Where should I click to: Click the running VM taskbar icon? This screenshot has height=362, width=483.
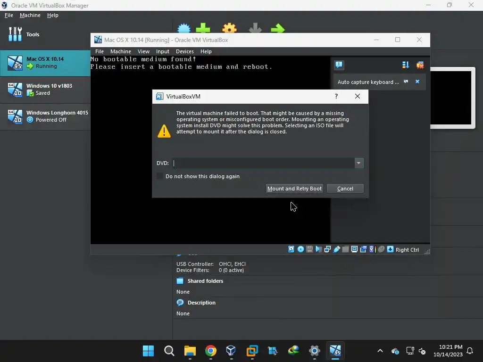coord(335,351)
